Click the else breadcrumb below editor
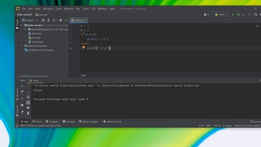Image resolution: width=261 pixels, height=147 pixels. tap(83, 76)
